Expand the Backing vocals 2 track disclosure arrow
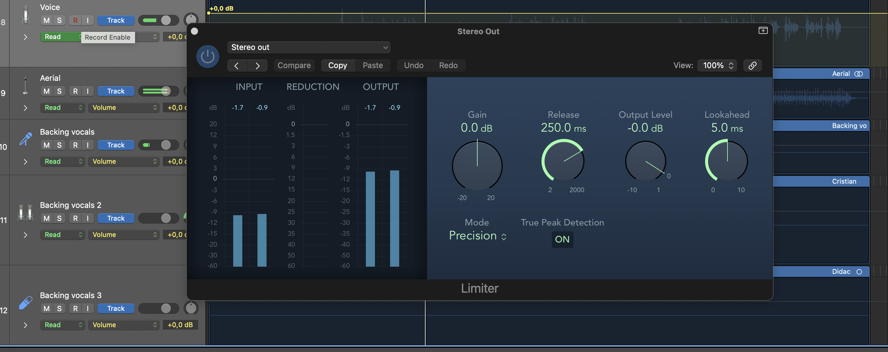The width and height of the screenshot is (888, 352). click(x=25, y=235)
